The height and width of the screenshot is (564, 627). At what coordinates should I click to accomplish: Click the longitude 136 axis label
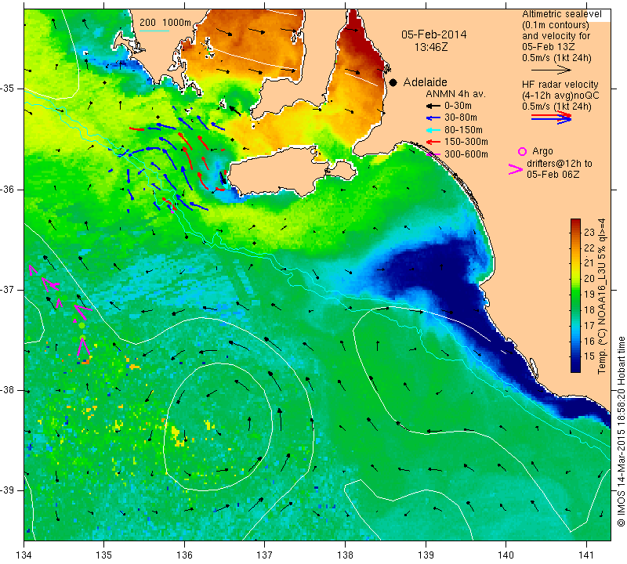click(184, 555)
